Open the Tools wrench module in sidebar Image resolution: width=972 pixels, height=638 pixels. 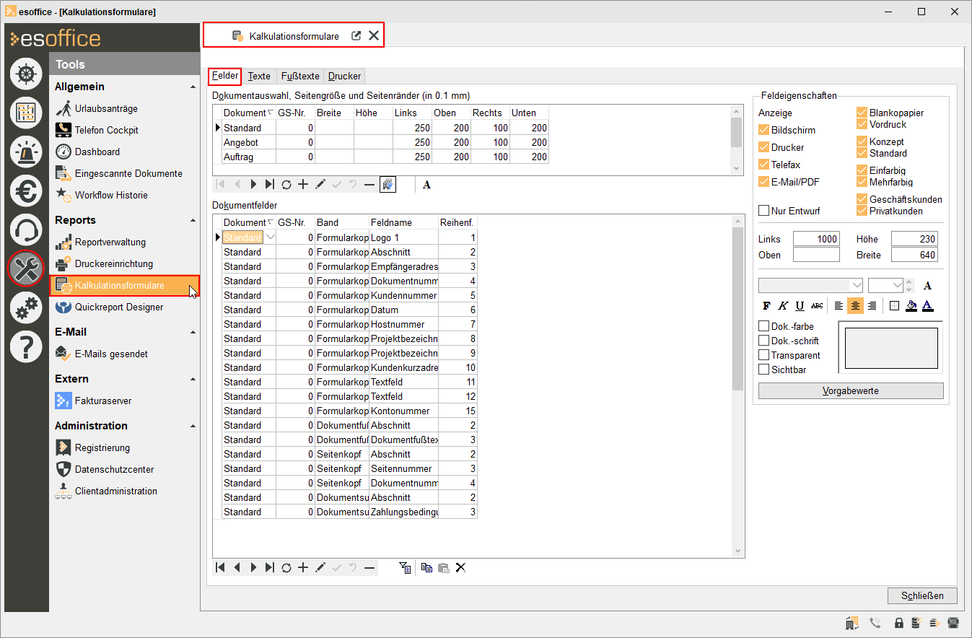click(25, 268)
